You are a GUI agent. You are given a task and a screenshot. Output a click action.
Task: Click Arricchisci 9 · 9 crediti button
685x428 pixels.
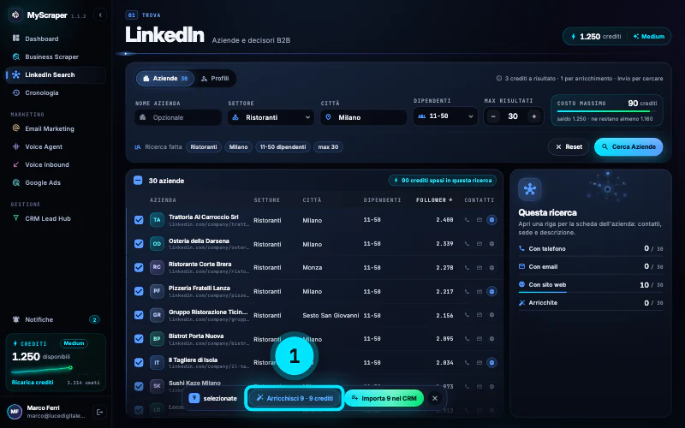[295, 398]
